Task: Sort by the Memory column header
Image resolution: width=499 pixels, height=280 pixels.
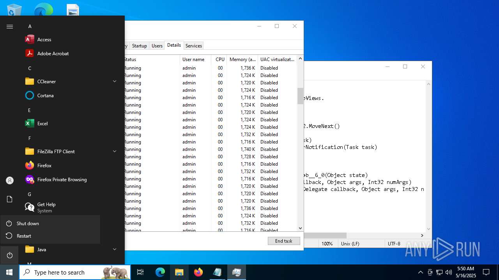Action: 242,59
